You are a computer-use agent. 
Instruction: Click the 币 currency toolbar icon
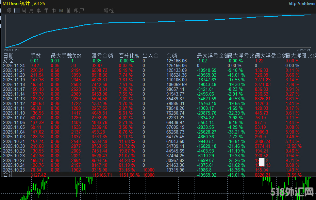point(53,10)
